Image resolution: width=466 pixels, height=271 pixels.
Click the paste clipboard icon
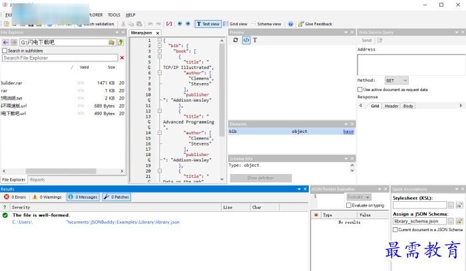138,24
